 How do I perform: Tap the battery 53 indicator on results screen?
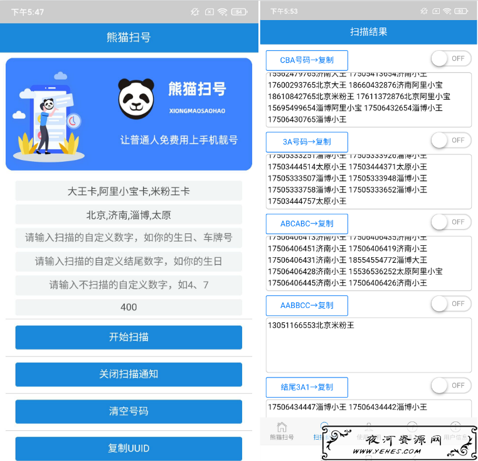tap(461, 11)
